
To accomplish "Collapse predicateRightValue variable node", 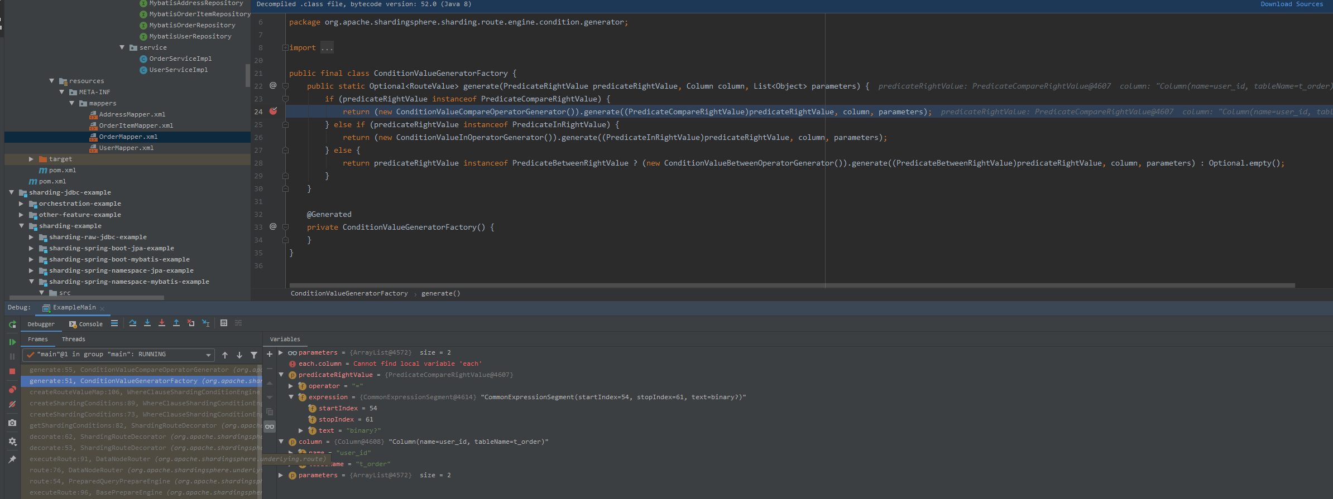I will tap(281, 375).
